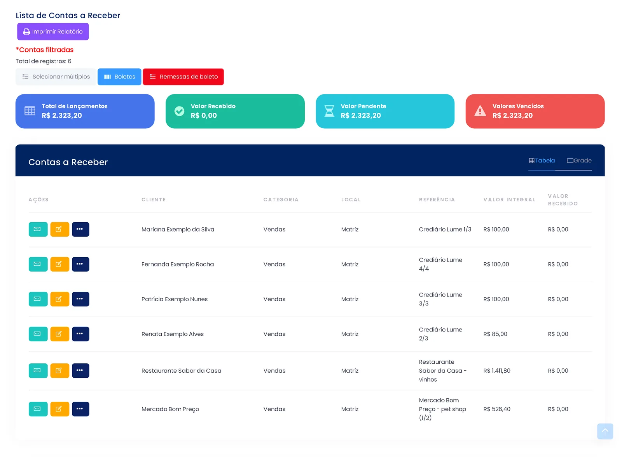Click the R$ 526,40 value cell
This screenshot has width=622, height=457.
[497, 409]
